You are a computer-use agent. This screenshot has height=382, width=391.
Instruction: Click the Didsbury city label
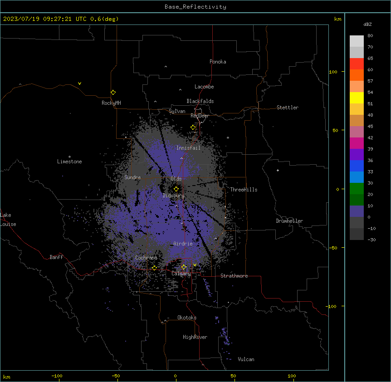point(173,196)
